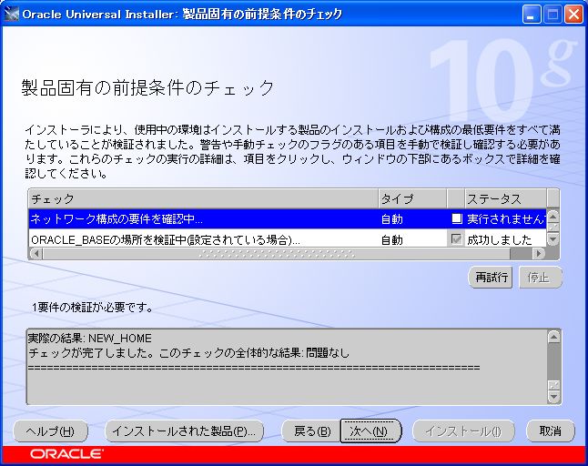
Task: Click the 1要件の検証が必要です message
Action: 93,308
